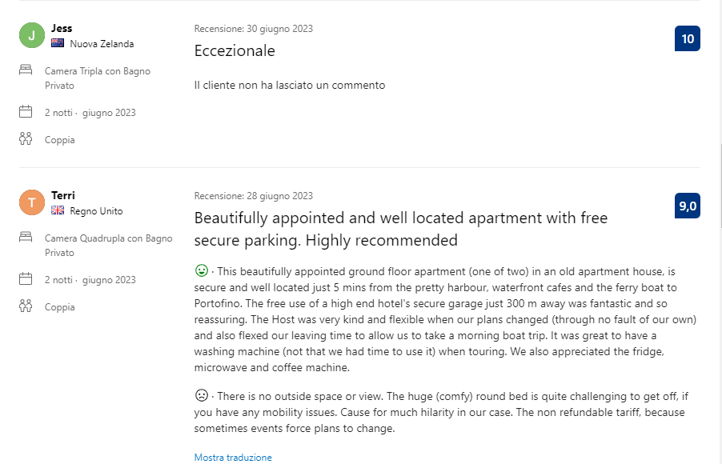Click the couple icon in Terri's review

pos(26,306)
